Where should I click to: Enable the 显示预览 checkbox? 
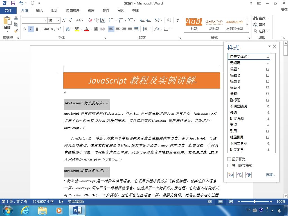tap(229, 159)
